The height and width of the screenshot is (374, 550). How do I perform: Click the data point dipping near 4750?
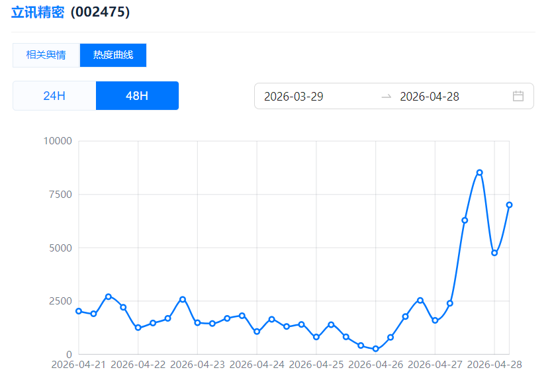pyautogui.click(x=494, y=253)
